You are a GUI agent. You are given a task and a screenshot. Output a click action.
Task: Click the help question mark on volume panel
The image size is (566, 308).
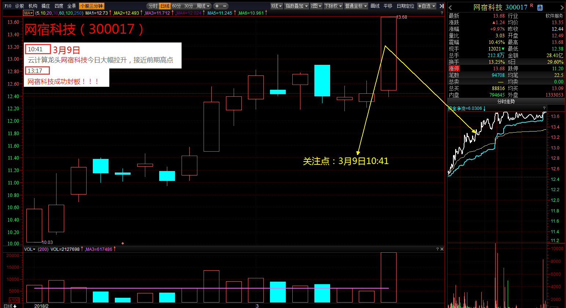437,249
